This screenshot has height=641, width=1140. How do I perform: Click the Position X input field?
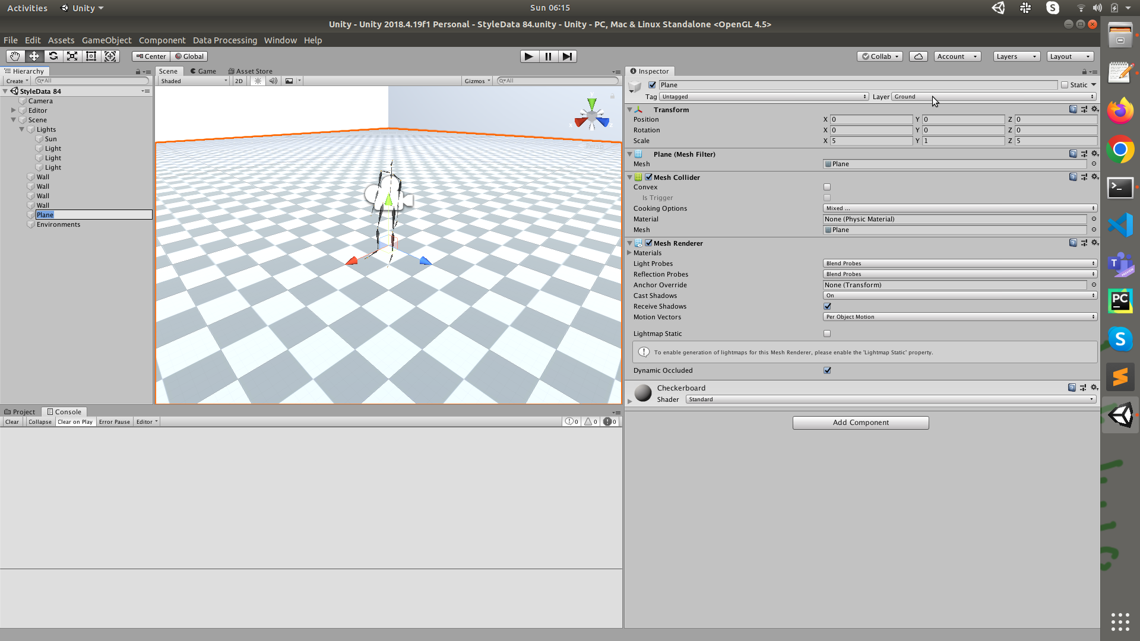coord(870,119)
